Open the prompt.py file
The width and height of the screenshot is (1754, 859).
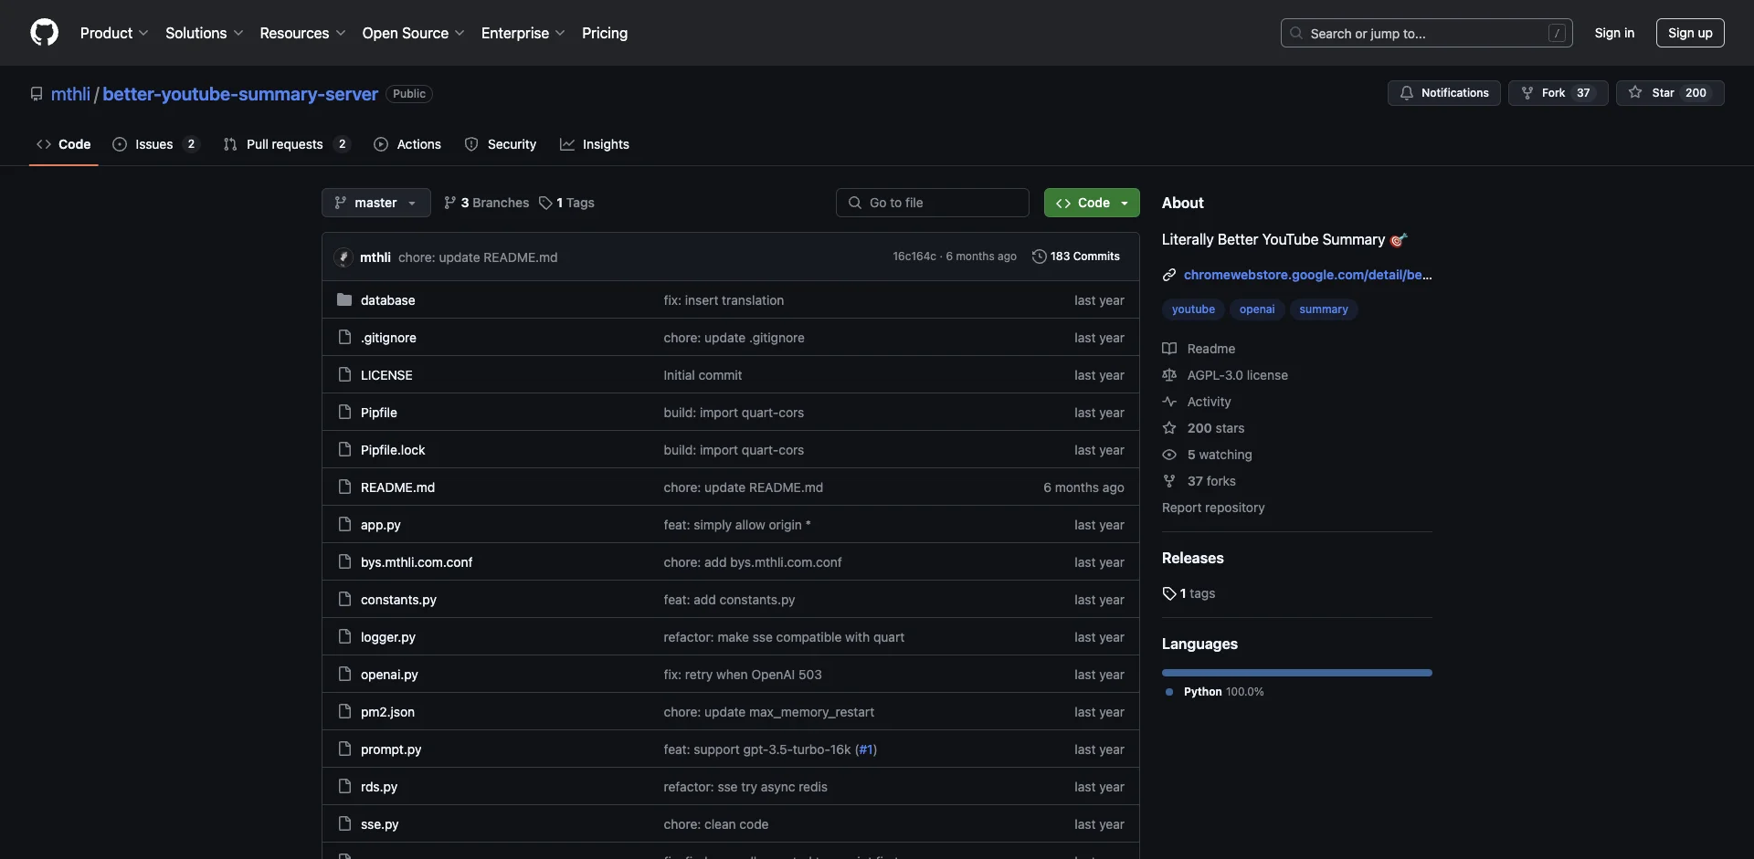pos(391,749)
